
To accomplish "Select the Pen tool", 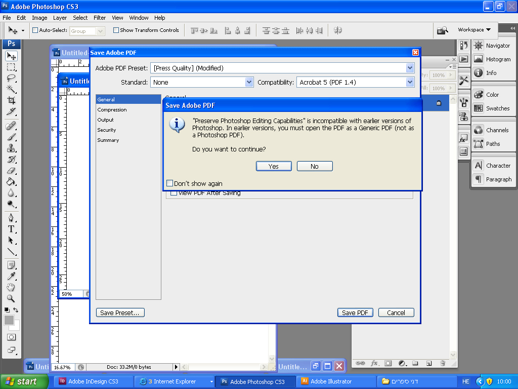I will 11,218.
